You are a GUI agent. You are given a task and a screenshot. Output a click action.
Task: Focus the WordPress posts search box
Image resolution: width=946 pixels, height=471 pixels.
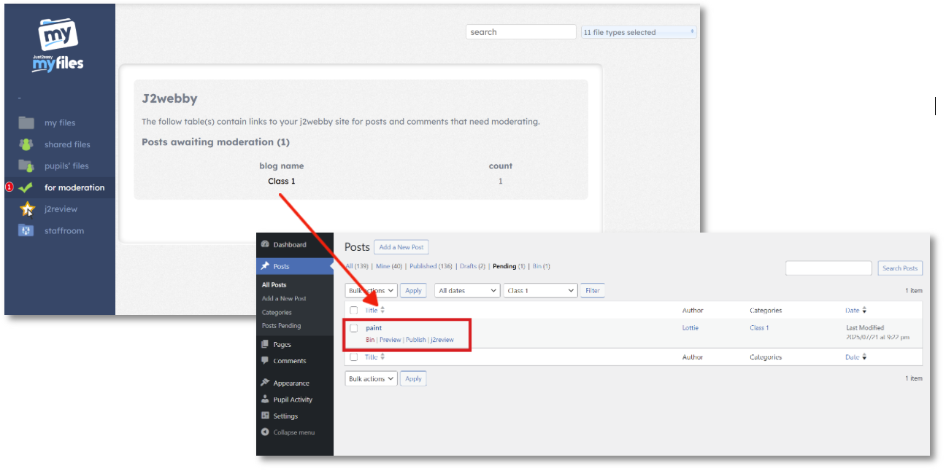coord(828,268)
